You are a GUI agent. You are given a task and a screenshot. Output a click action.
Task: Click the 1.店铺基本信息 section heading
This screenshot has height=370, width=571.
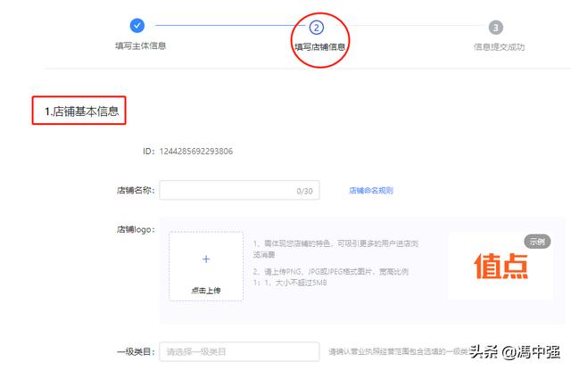(x=81, y=111)
